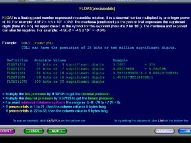
Task: Open the purple TOPICS button
Action: [x=7, y=131]
